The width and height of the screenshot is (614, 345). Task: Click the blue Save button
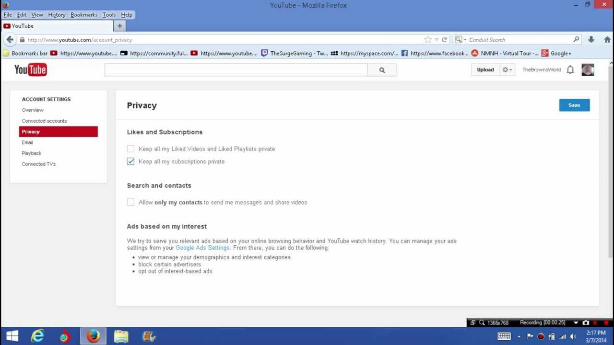(x=574, y=105)
